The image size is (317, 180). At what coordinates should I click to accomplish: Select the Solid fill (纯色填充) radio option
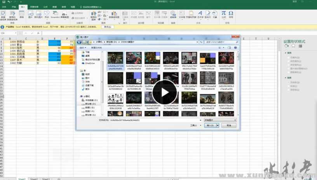tap(288, 61)
